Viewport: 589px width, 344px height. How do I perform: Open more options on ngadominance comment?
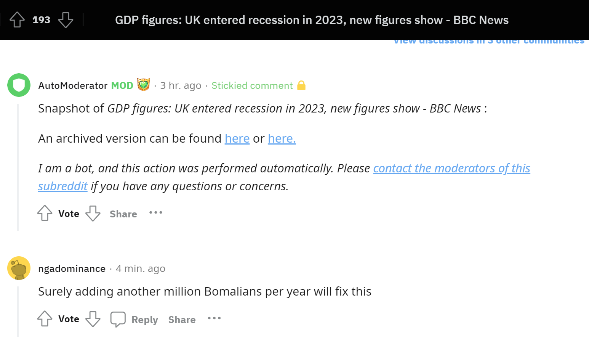pyautogui.click(x=214, y=318)
